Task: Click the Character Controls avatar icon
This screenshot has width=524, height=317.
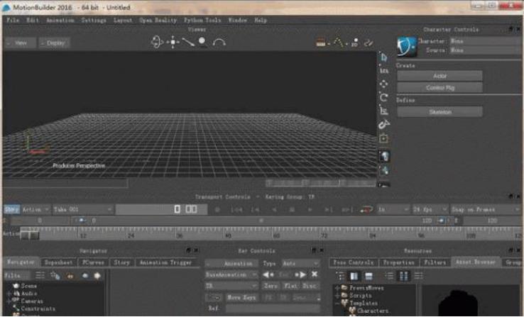Action: (x=406, y=46)
